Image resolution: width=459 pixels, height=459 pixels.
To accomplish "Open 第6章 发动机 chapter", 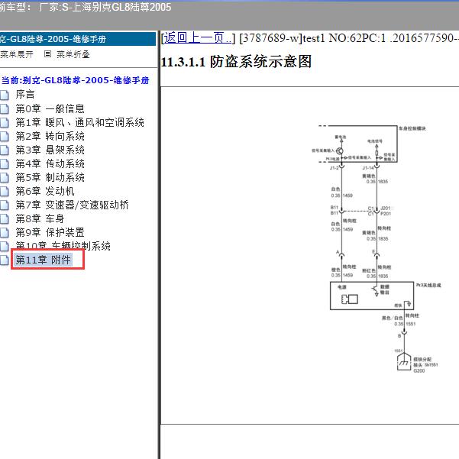I will click(x=45, y=191).
